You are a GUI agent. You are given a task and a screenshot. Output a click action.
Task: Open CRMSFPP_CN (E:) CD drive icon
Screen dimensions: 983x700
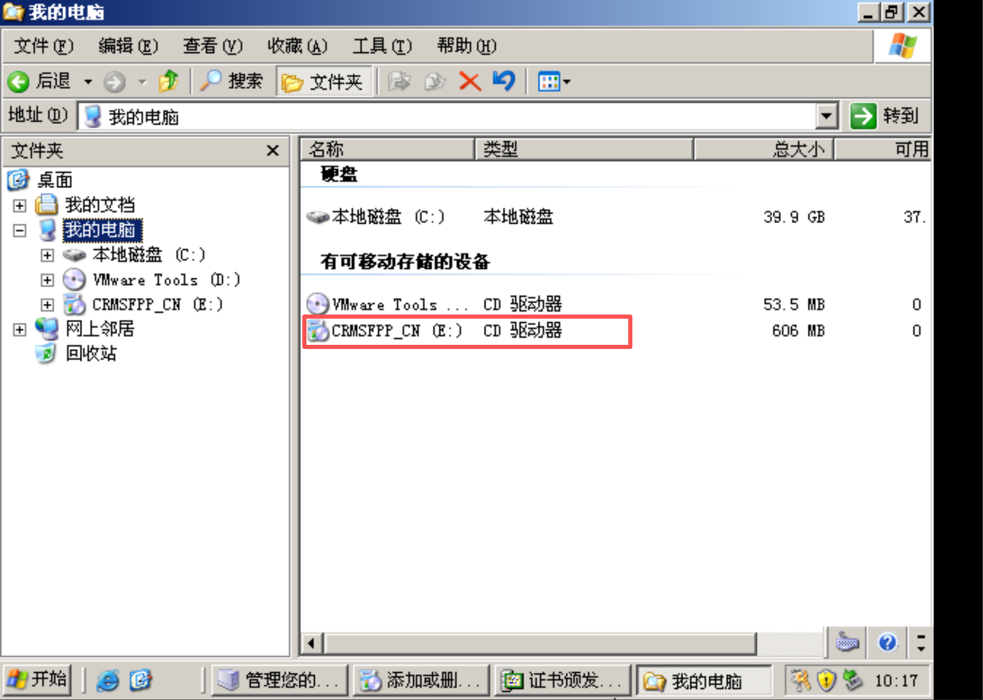pyautogui.click(x=319, y=330)
